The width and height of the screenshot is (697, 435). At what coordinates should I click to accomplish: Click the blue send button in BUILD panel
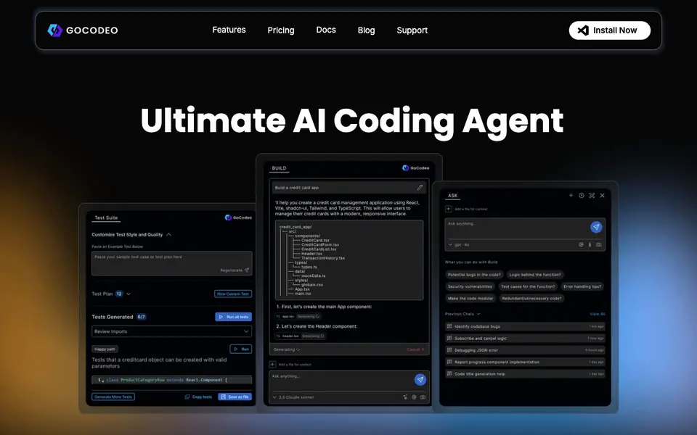[x=420, y=379]
